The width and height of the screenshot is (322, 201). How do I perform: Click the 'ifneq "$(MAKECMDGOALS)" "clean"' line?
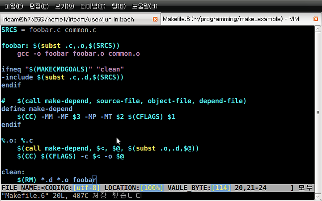coord(63,69)
